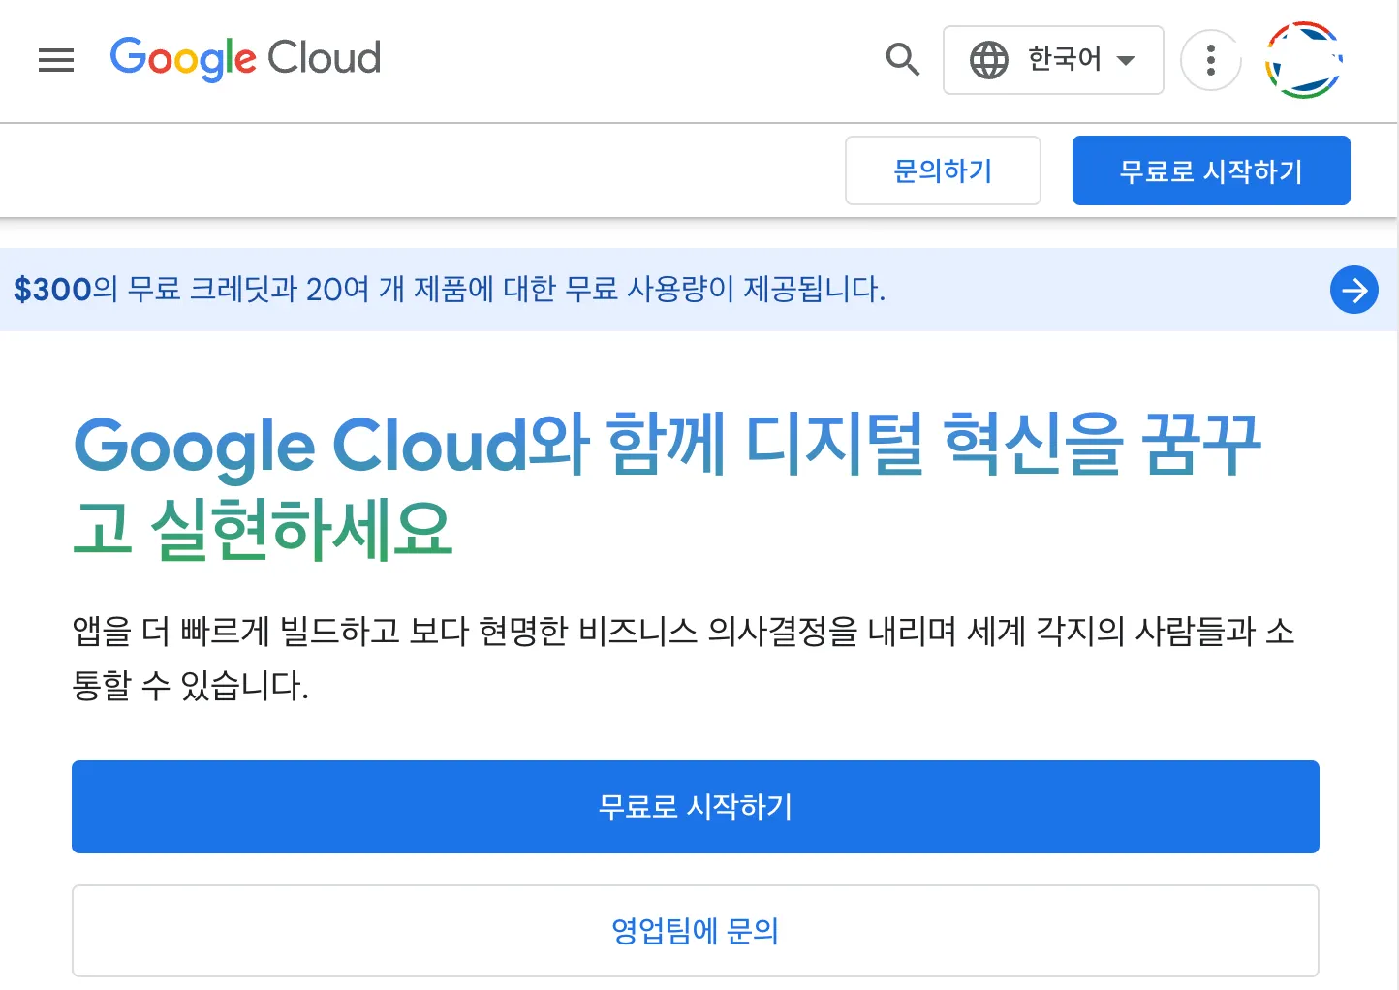Click the blue circular arrow in credit banner
1399x990 pixels.
click(x=1353, y=290)
